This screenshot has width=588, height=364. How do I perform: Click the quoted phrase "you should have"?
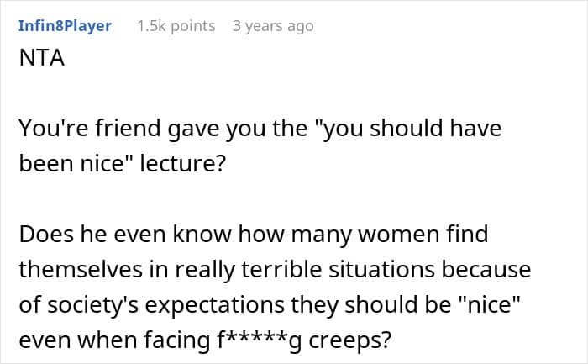410,129
